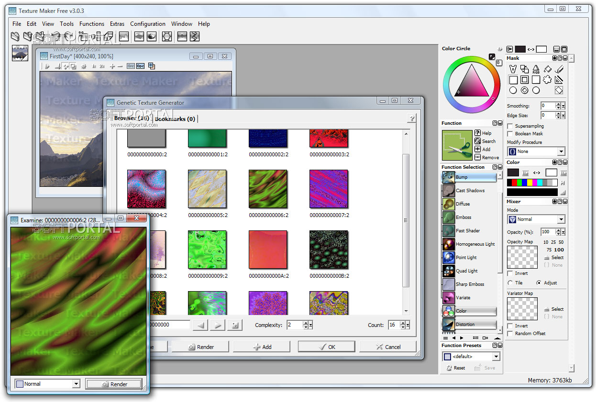Expand the Color function category

pyautogui.click(x=469, y=311)
